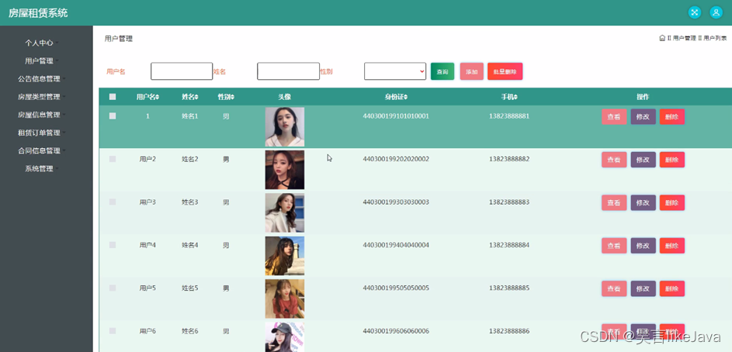This screenshot has height=352, width=732.
Task: Check the checkbox for row 姓名1
Action: point(113,116)
